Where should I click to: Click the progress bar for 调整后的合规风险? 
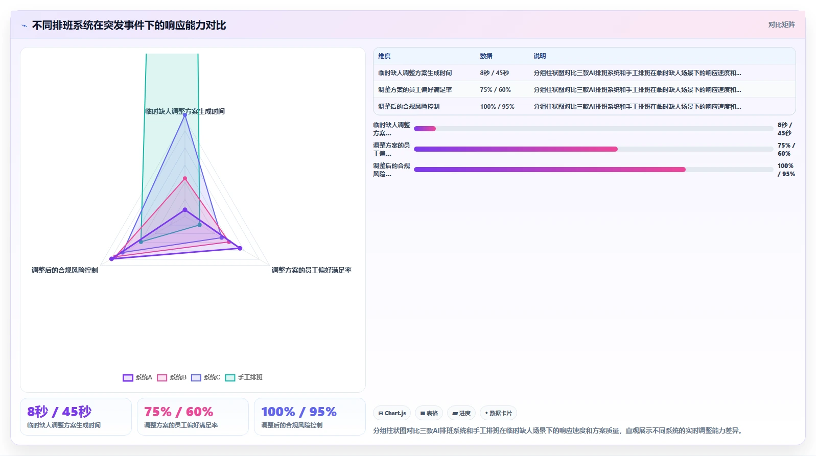pyautogui.click(x=593, y=170)
